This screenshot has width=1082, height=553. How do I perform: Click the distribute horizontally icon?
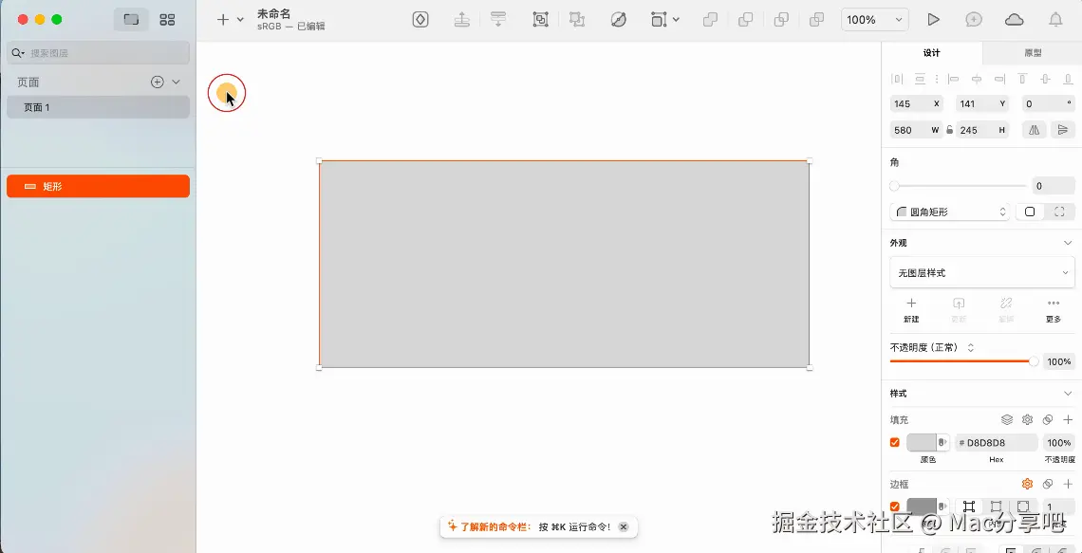click(897, 79)
